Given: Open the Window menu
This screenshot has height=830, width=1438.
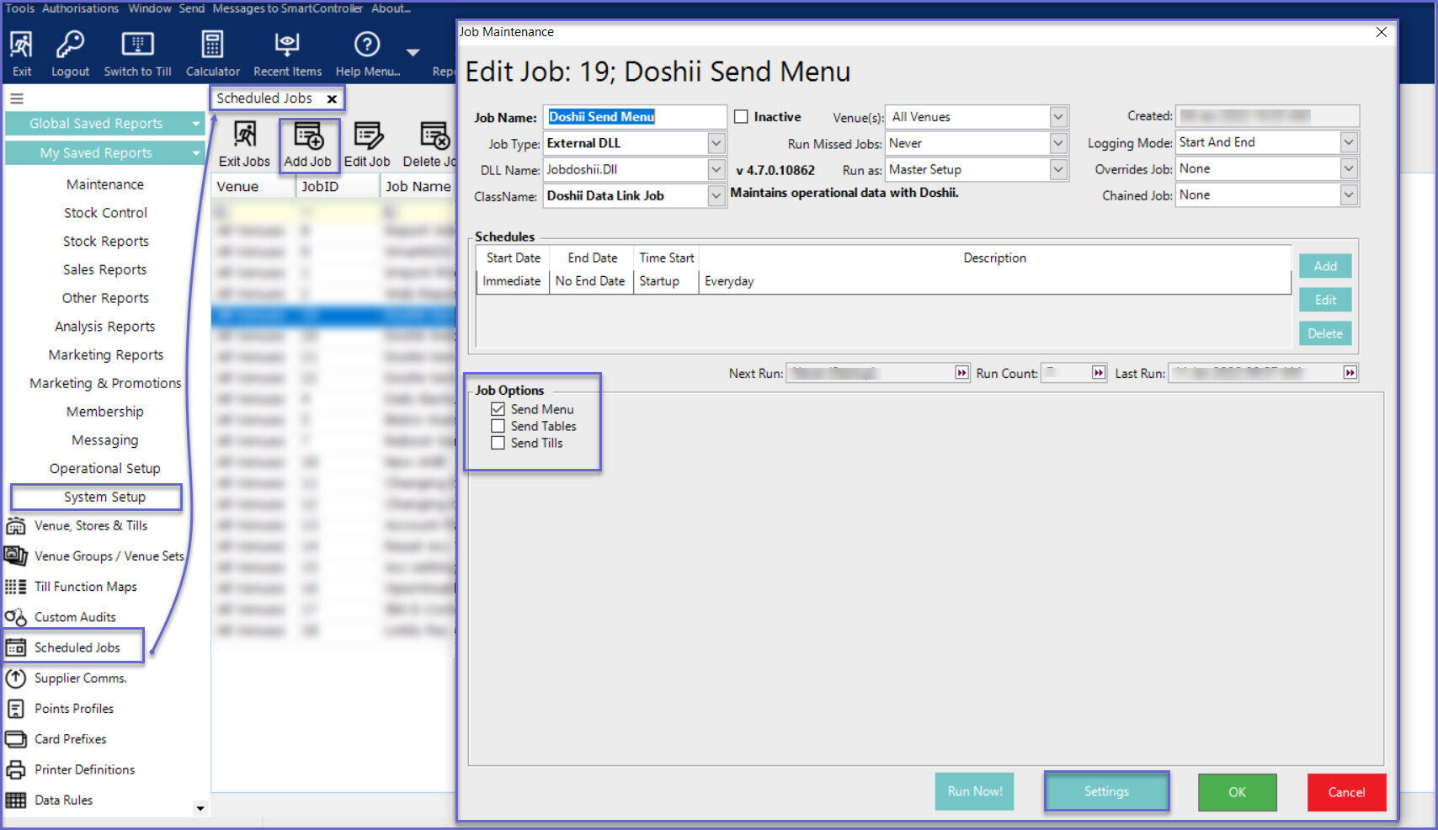Looking at the screenshot, I should coord(150,8).
